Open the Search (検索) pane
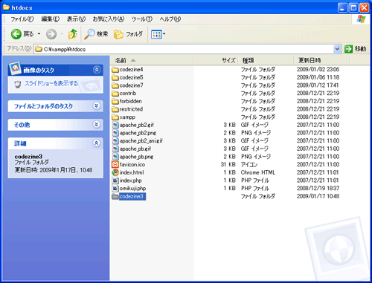This screenshot has width=372, height=283. [x=96, y=34]
